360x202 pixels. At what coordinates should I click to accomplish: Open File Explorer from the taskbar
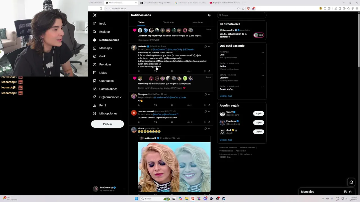tap(186, 199)
